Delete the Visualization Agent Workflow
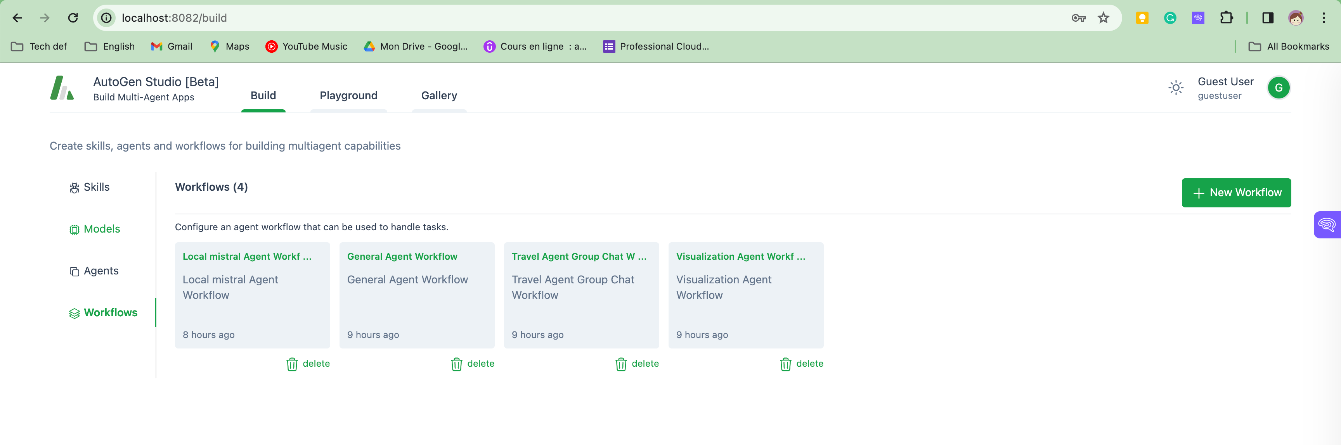 click(802, 364)
